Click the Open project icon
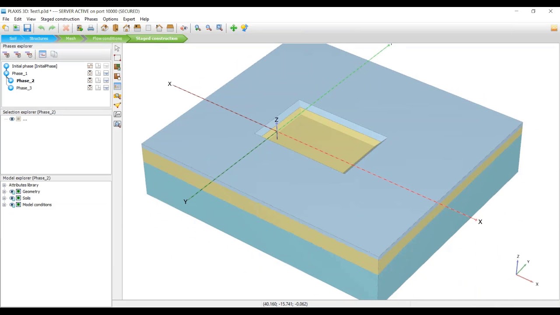 coord(16,28)
